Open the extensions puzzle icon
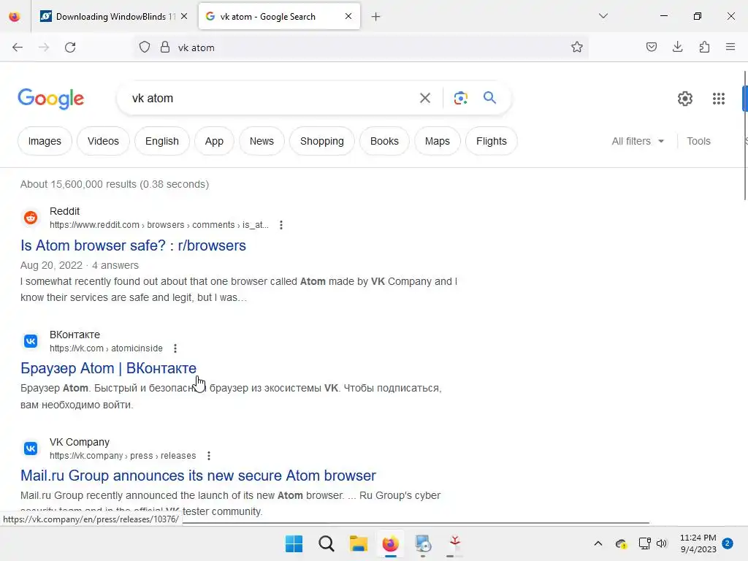The image size is (748, 561). 704,47
